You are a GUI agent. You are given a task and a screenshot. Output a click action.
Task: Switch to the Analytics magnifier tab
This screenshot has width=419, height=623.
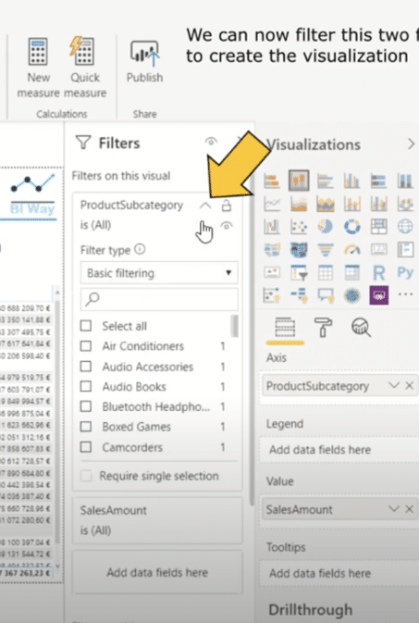point(361,328)
